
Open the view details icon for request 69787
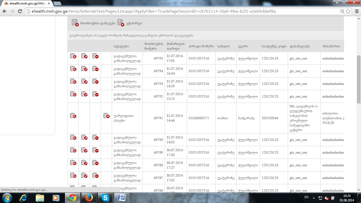coord(73,176)
